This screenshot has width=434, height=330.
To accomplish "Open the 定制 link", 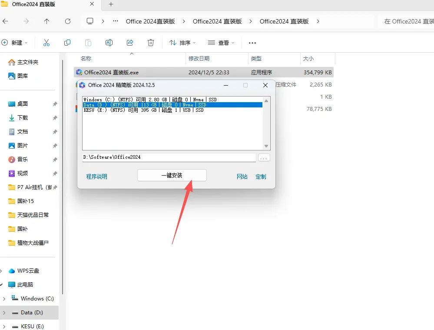I will tap(261, 177).
